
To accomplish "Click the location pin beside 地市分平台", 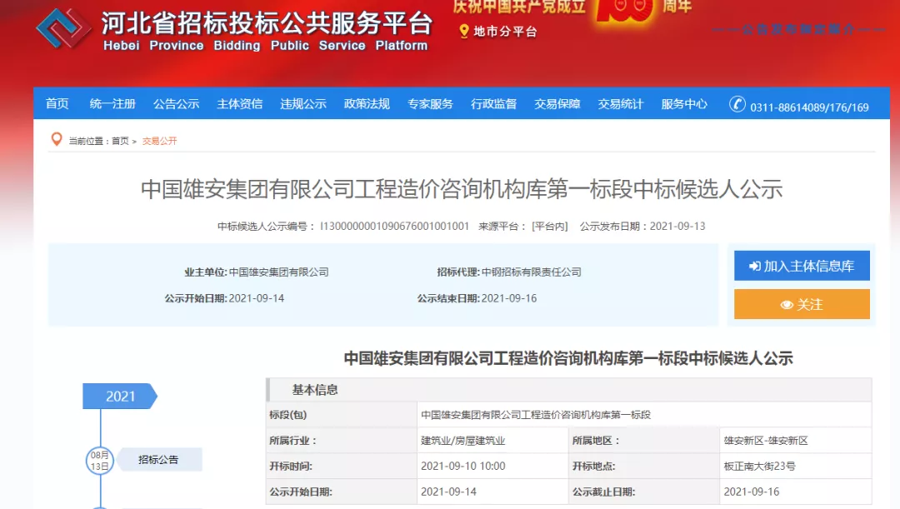I will (464, 32).
